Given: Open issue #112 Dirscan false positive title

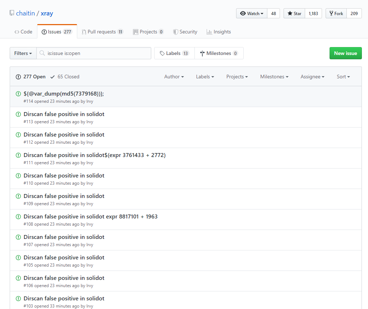Looking at the screenshot, I should coord(64,135).
